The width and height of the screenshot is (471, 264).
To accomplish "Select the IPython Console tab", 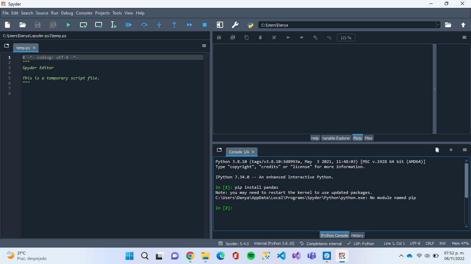I will (334, 235).
